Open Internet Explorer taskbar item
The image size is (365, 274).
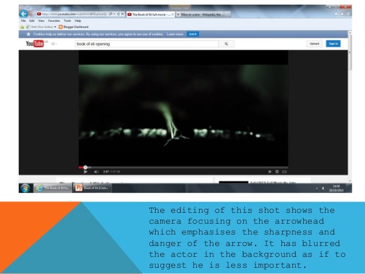pos(53,188)
